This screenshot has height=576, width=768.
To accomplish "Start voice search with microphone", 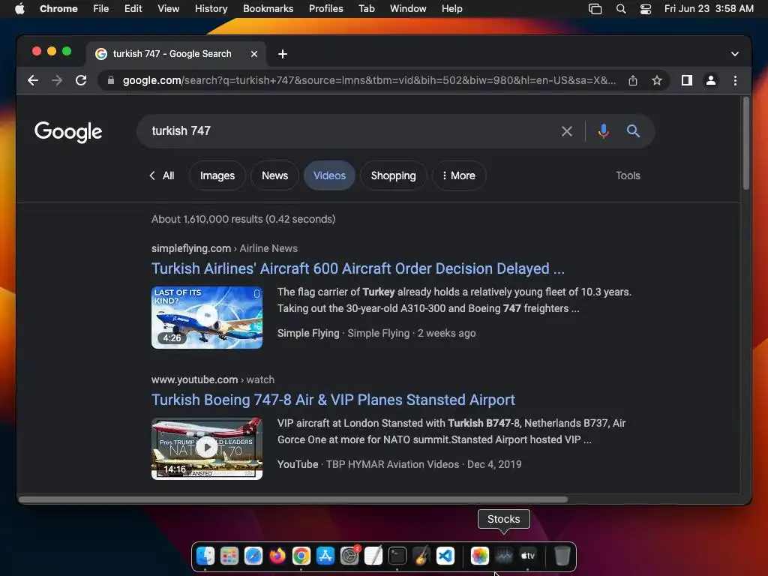I will pyautogui.click(x=604, y=131).
